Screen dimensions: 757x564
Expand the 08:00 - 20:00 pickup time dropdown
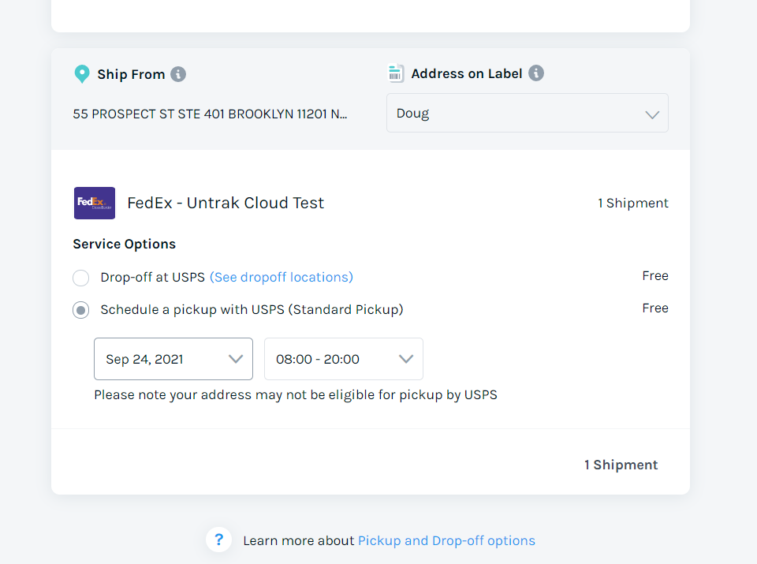[344, 359]
